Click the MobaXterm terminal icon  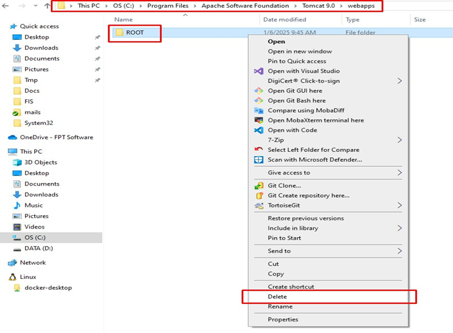click(258, 120)
